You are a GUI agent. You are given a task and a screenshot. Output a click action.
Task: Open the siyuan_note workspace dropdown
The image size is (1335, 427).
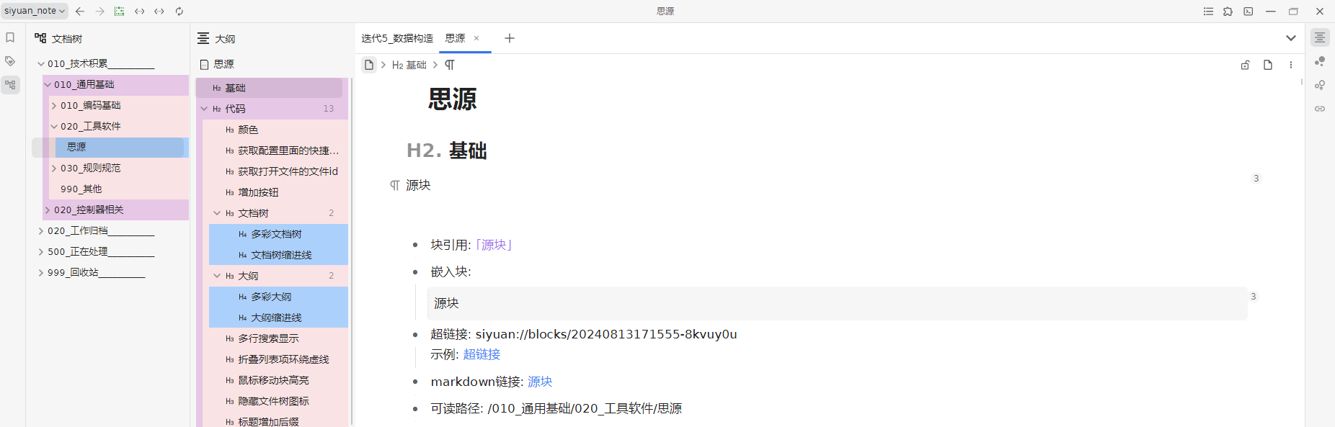click(x=35, y=11)
